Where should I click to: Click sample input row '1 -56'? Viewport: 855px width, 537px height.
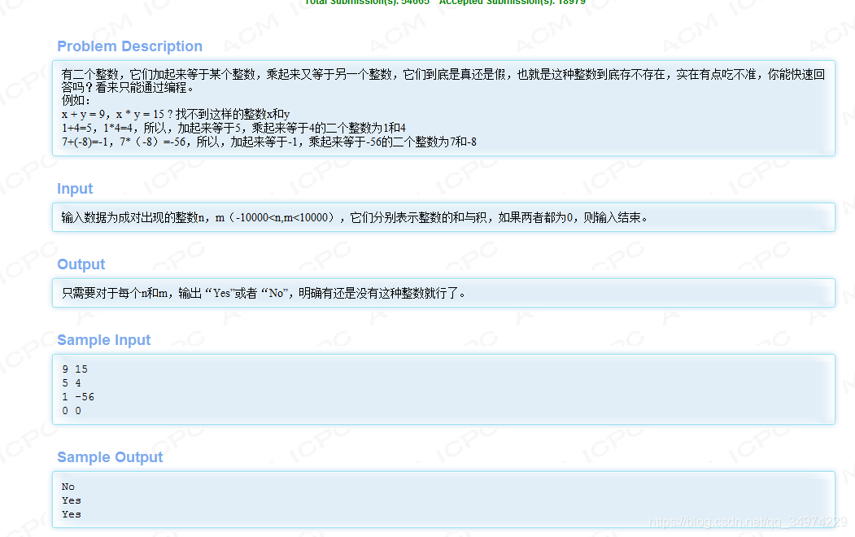coord(78,397)
